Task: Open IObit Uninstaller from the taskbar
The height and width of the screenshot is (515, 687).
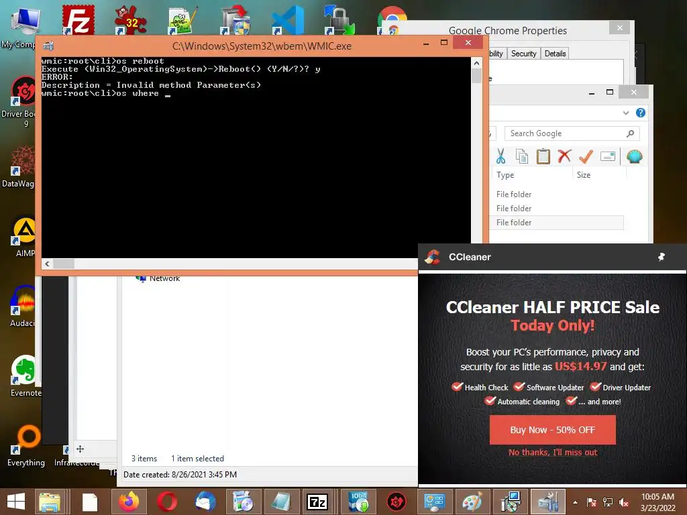Action: [x=358, y=502]
